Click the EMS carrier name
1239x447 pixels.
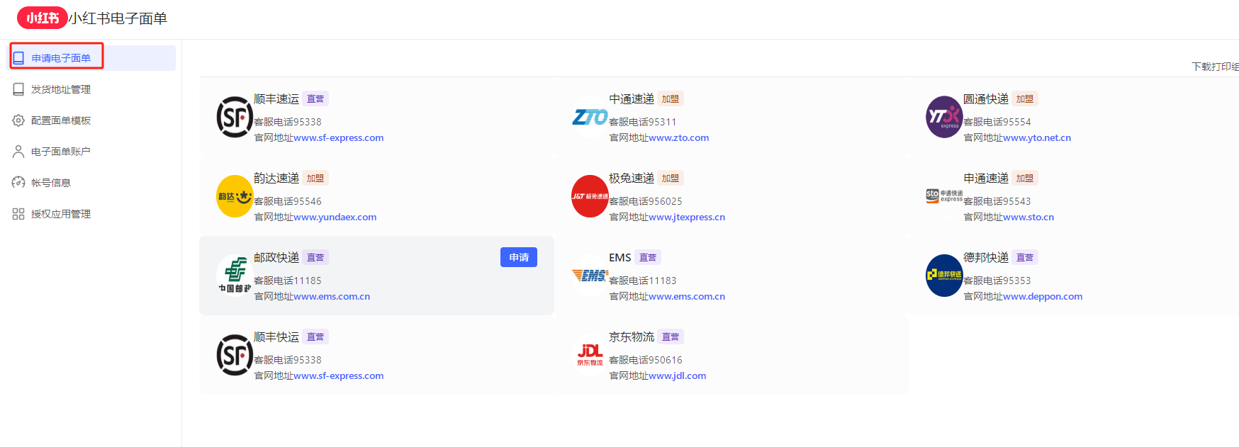(x=620, y=258)
